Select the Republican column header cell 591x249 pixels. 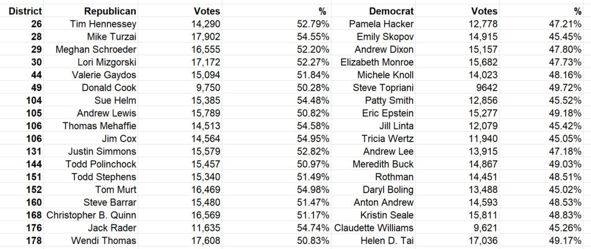coord(91,12)
